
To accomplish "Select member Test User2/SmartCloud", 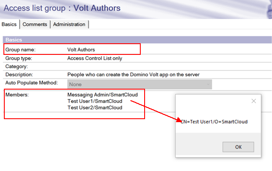I will click(x=95, y=108).
